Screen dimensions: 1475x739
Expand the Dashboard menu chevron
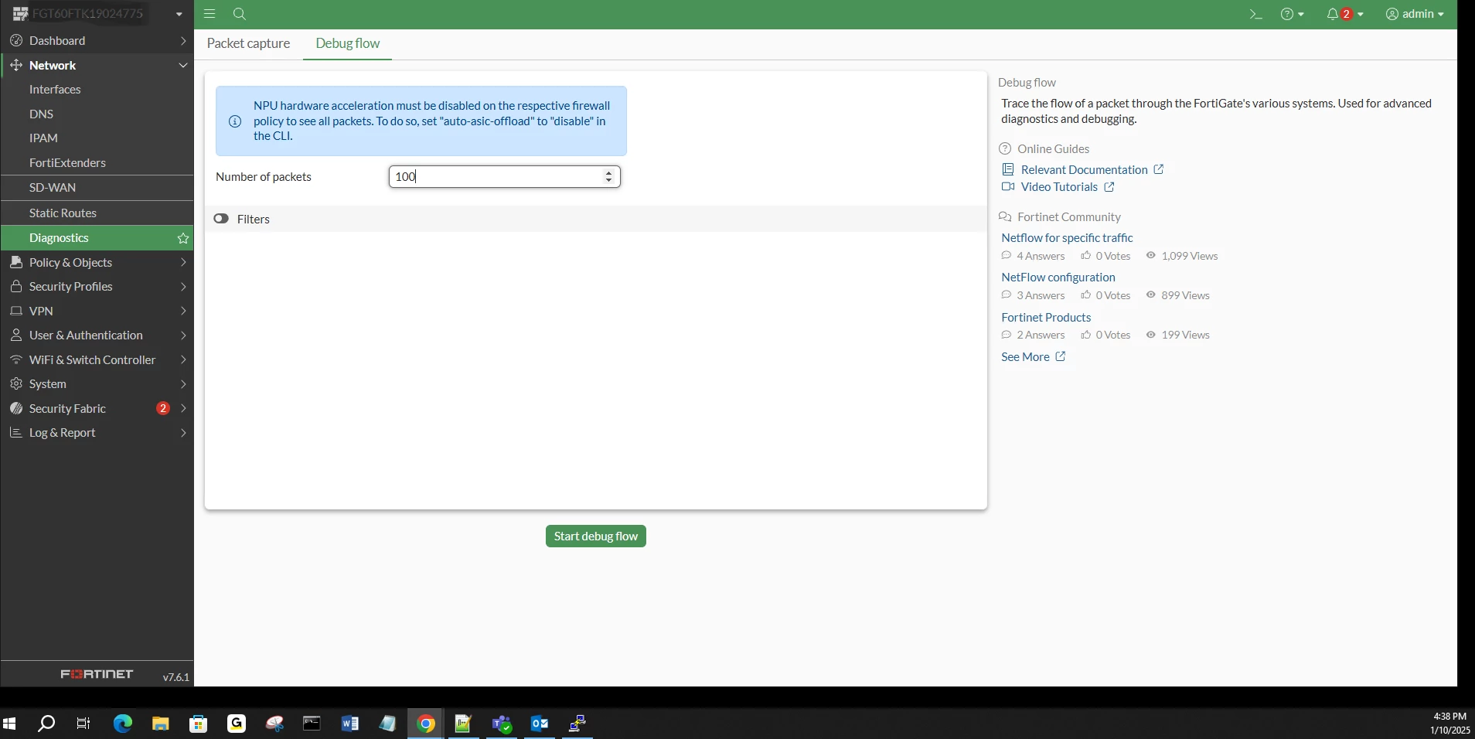[183, 40]
